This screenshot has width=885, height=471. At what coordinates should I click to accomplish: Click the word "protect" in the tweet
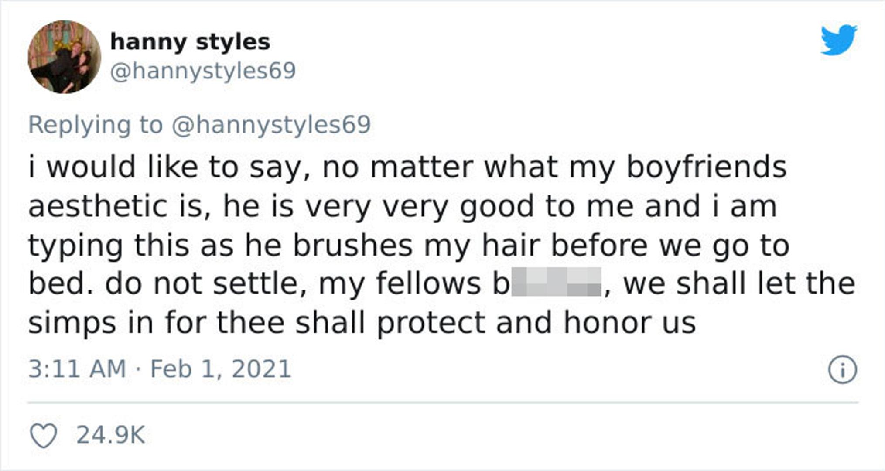tap(431, 323)
